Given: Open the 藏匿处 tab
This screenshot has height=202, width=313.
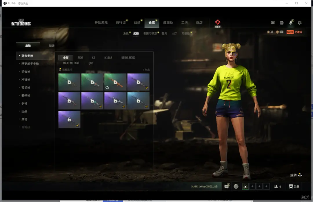Looking at the screenshot, I should (168, 23).
